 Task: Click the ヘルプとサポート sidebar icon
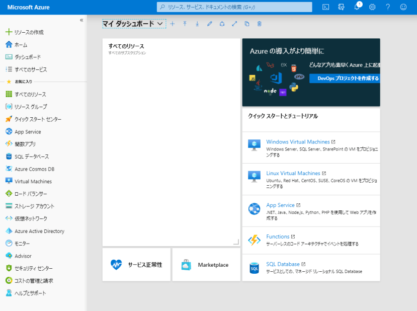click(9, 293)
